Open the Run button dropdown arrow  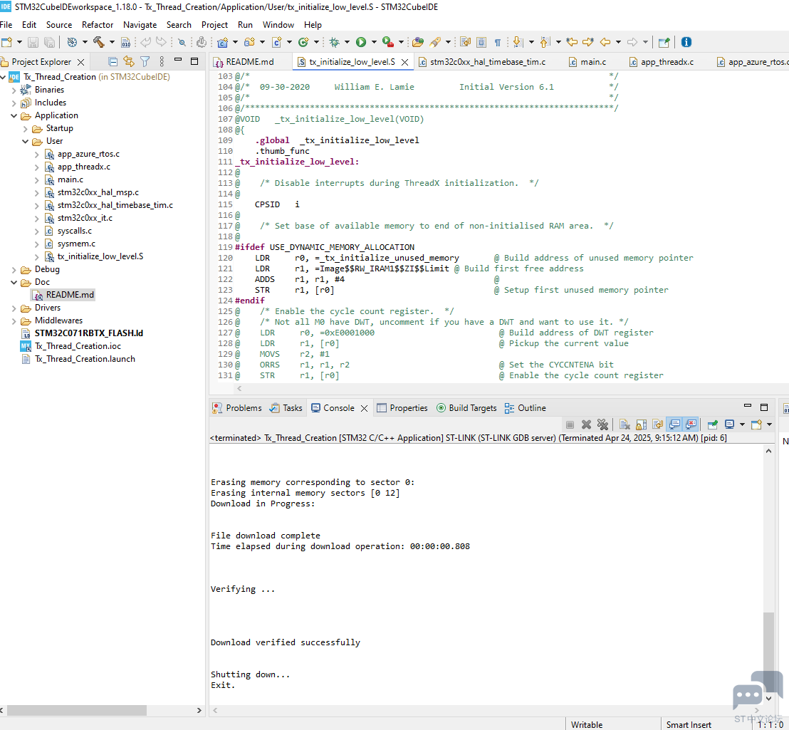click(374, 42)
